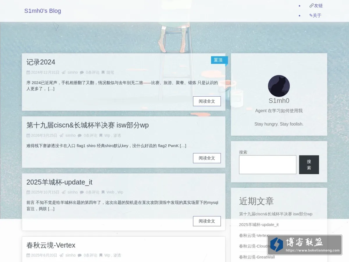Click comment bubble icon in Vertex post
Image resolution: width=349 pixels, height=262 pixels.
pyautogui.click(x=80, y=255)
